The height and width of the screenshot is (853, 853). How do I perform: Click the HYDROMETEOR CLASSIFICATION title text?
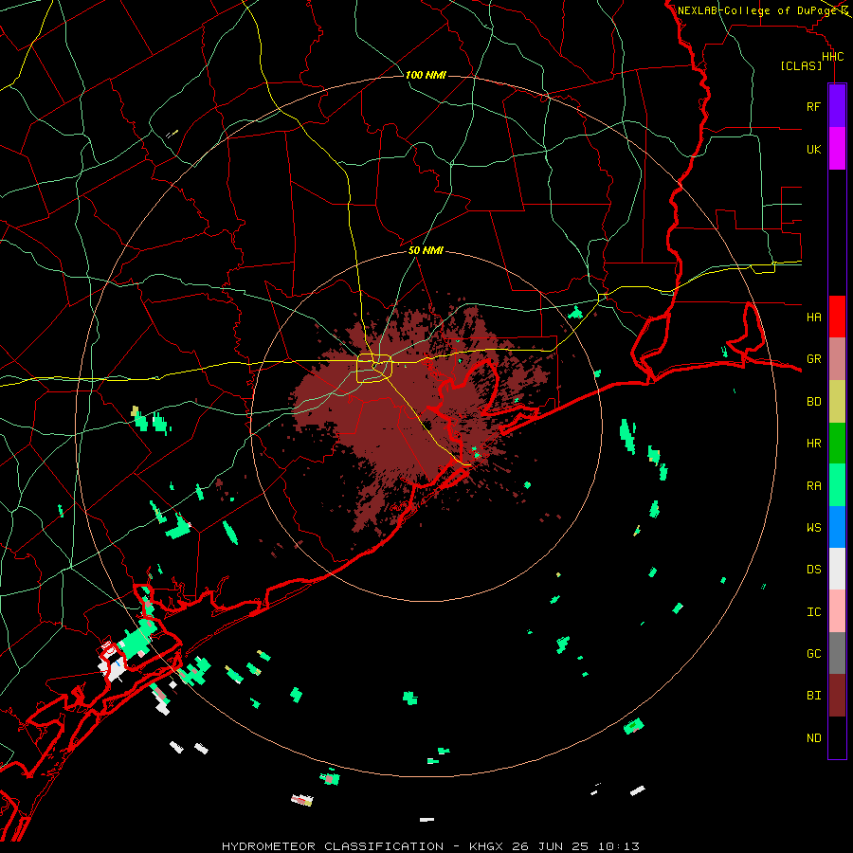point(333,846)
